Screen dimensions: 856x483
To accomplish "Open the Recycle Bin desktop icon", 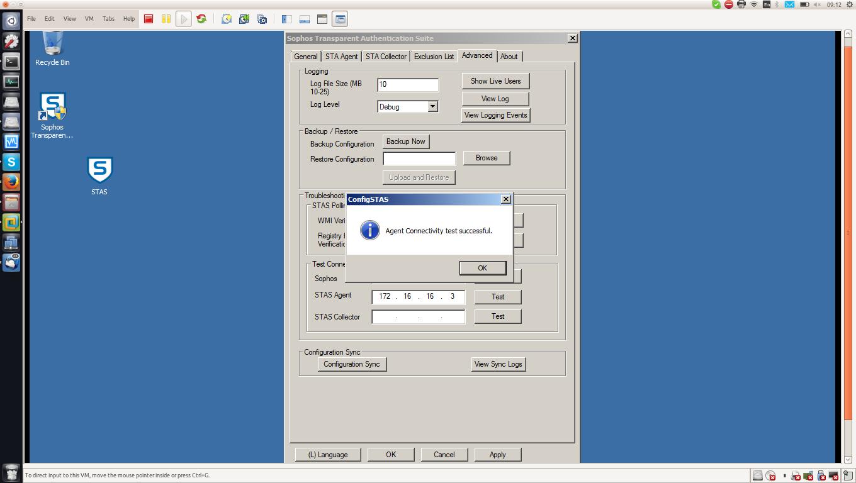I will (x=52, y=48).
